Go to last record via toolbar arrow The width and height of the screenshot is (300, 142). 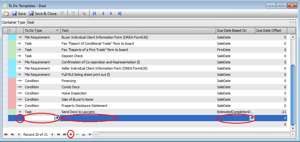point(120,13)
